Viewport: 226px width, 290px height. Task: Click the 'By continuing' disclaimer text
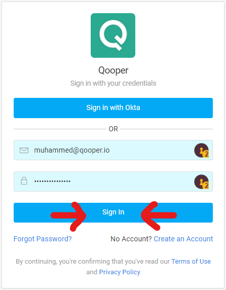(x=113, y=267)
